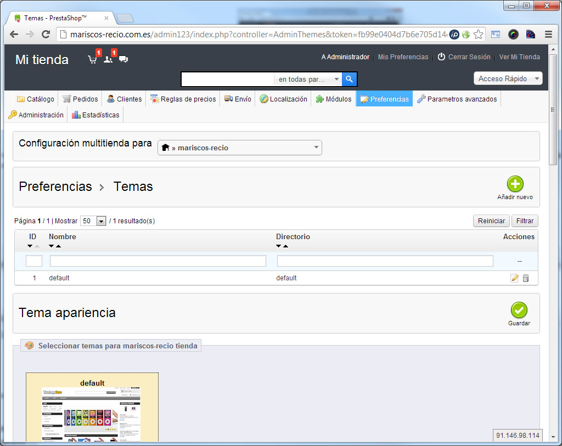This screenshot has width=562, height=446.
Task: Sort Nombre column ascending arrow
Action: click(x=58, y=246)
